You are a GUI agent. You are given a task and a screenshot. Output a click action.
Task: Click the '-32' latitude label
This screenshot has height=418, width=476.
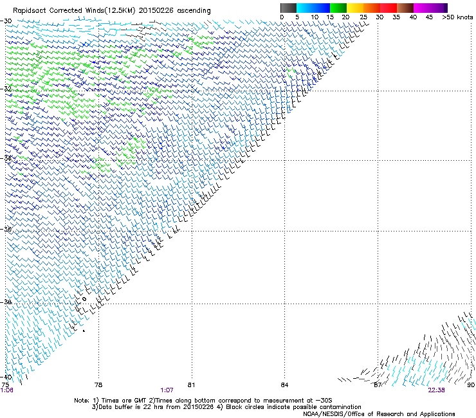(x=6, y=89)
